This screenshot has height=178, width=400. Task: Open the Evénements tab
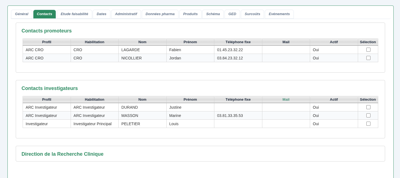pos(279,14)
